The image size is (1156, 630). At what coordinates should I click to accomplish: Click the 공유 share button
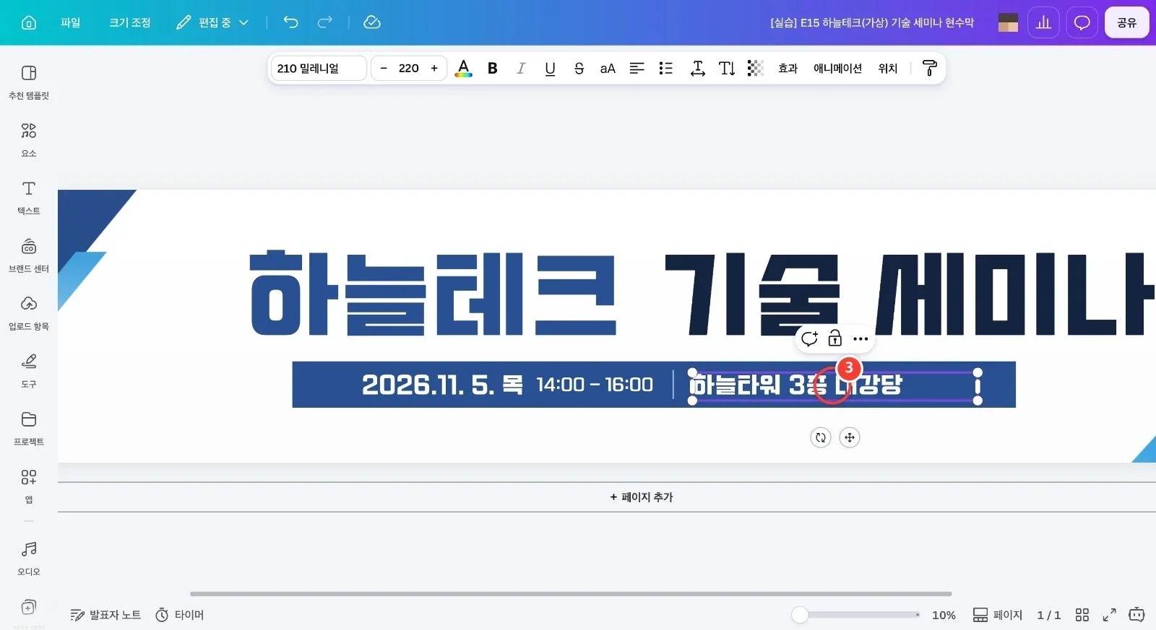pyautogui.click(x=1126, y=22)
